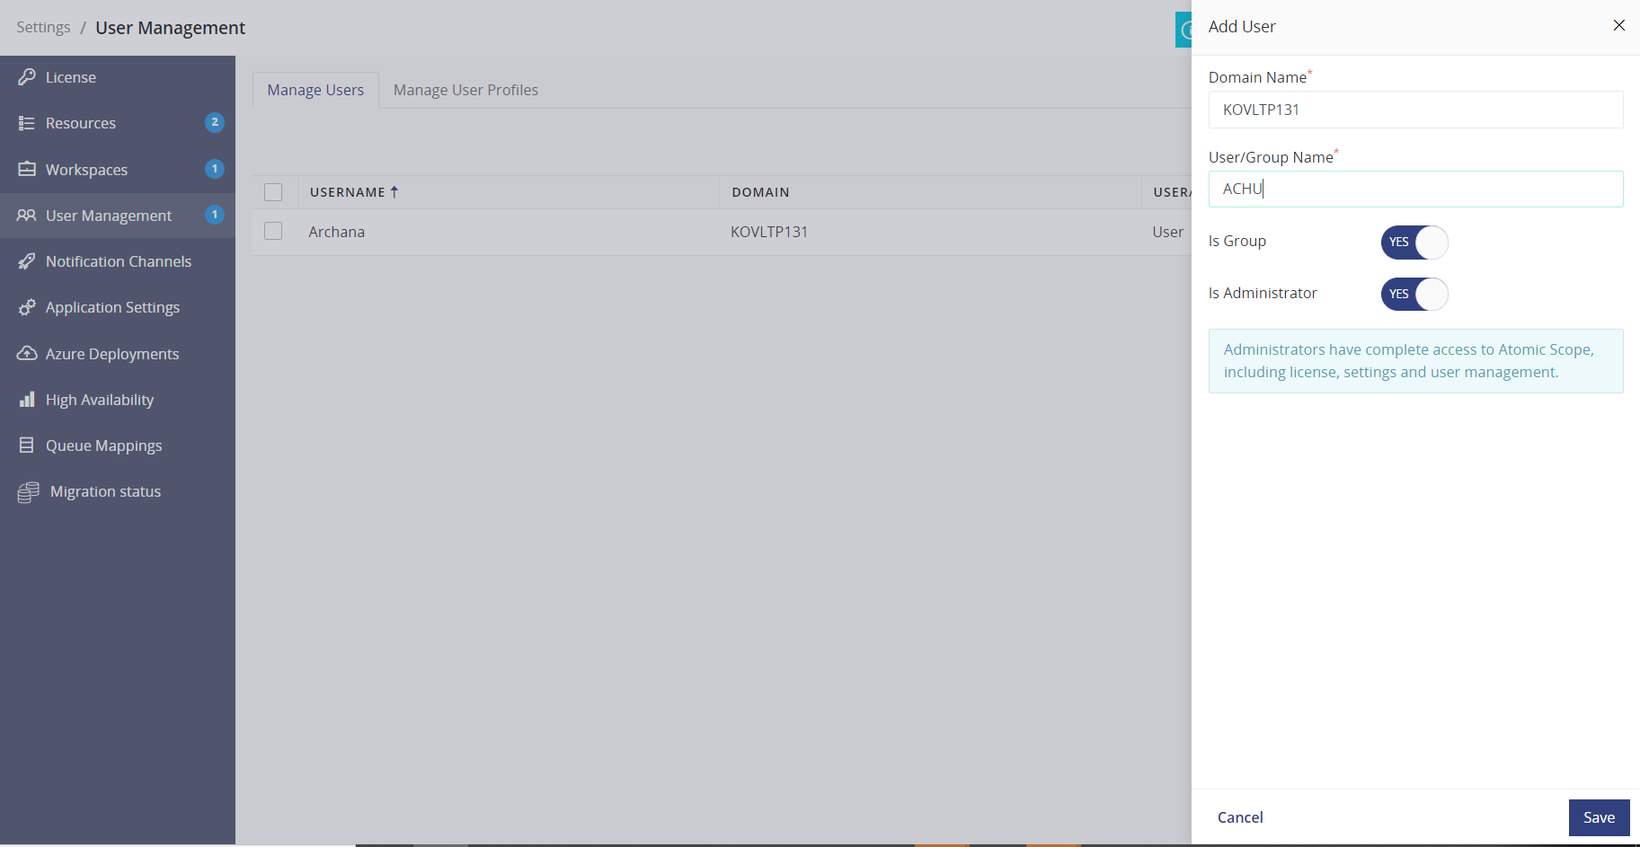Check the select-all users checkbox
Screen dimensions: 1640x847
(273, 192)
